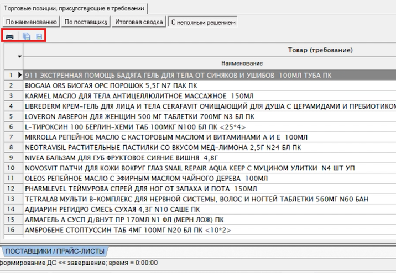Click row number 16 header cell
The width and height of the screenshot is (396, 273).
[13, 230]
